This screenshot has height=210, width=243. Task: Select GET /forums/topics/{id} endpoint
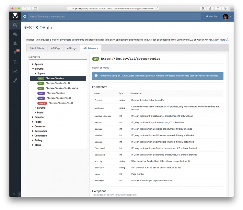click(x=53, y=83)
